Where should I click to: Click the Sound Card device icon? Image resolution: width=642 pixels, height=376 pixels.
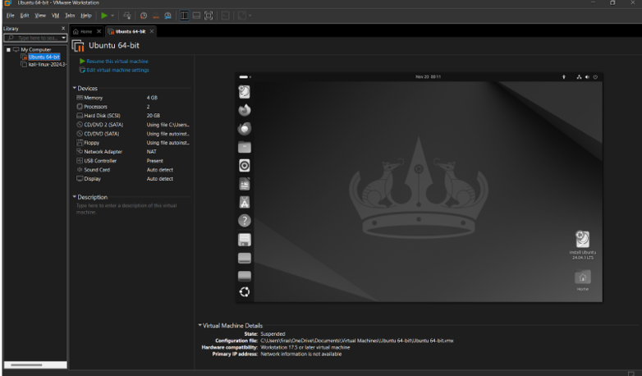click(x=80, y=170)
